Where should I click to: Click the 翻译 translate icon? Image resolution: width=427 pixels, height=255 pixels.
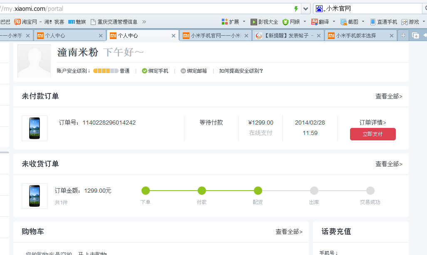click(x=315, y=22)
